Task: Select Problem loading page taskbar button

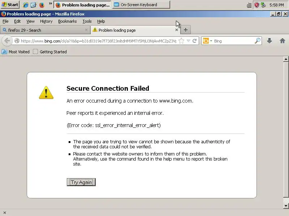Action: 82,5
